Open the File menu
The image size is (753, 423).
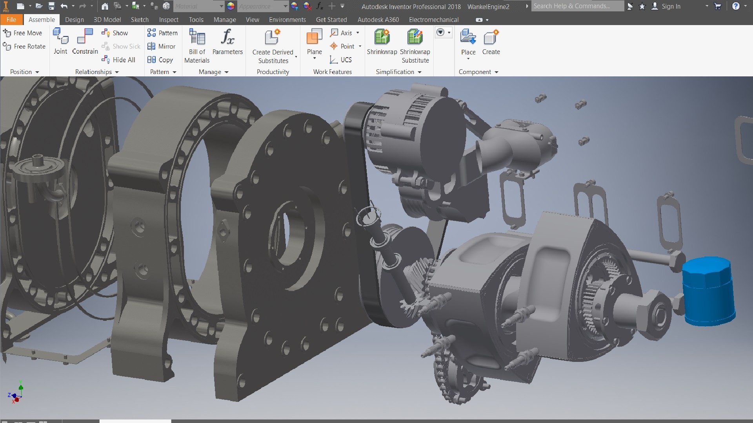click(11, 20)
